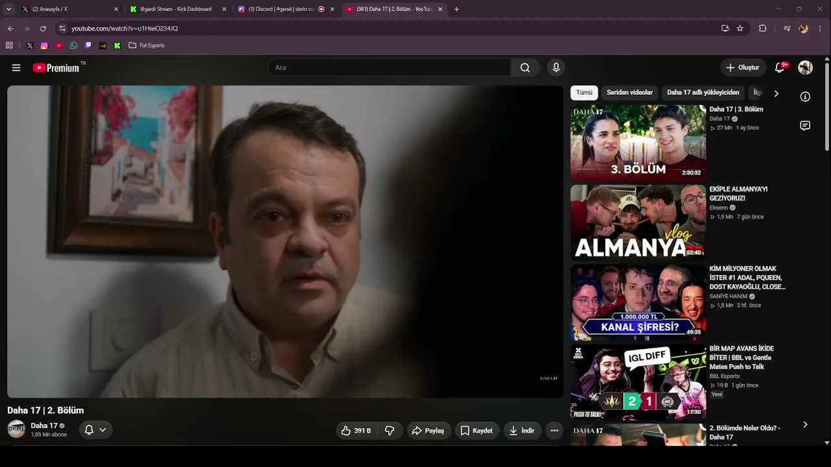831x467 pixels.
Task: Open BİR MAP AVANS İKİDE BİTER video title
Action: [741, 357]
